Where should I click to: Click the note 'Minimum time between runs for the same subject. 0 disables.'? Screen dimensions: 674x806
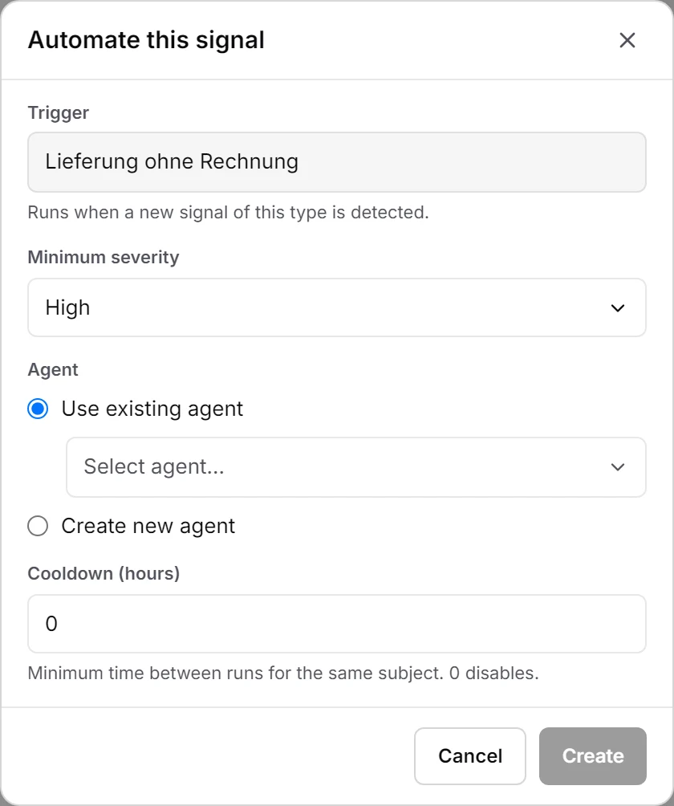(x=283, y=674)
